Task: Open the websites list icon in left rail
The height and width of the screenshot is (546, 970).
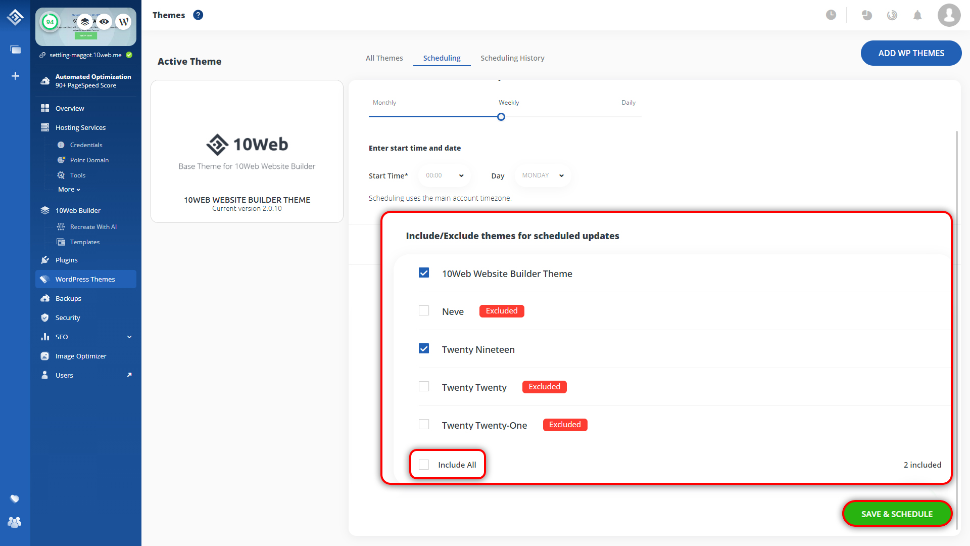Action: pos(15,50)
